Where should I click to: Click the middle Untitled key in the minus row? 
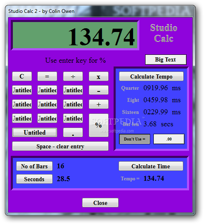(47, 90)
